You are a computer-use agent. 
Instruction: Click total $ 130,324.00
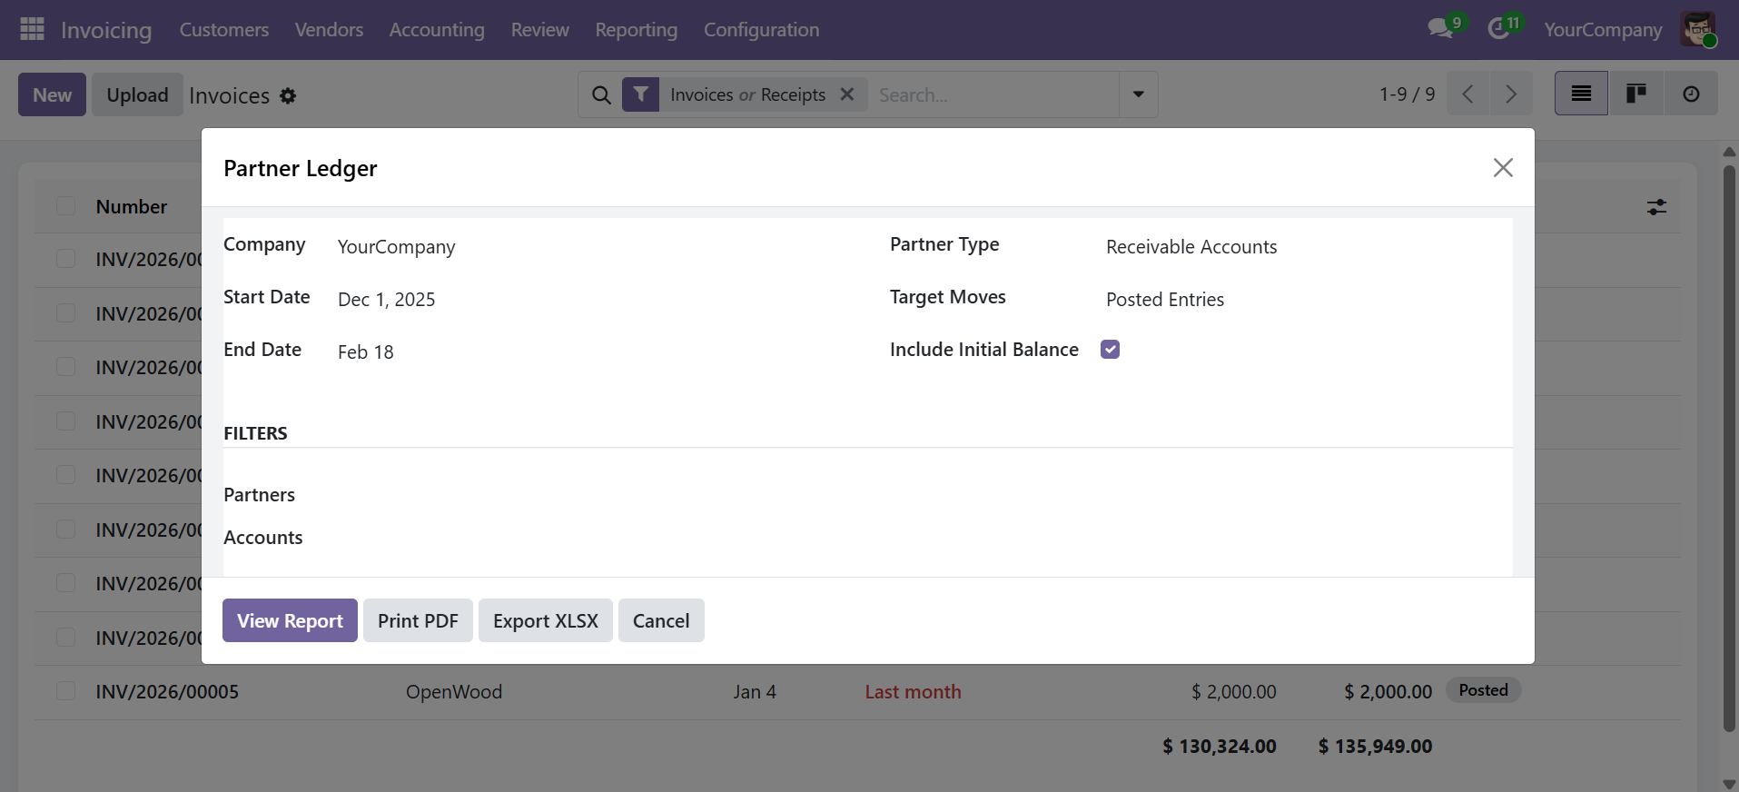(x=1220, y=747)
